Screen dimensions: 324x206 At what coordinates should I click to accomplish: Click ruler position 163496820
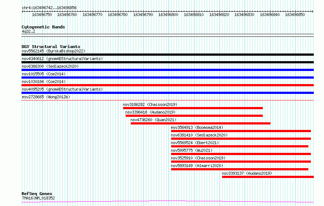pyautogui.click(x=219, y=15)
